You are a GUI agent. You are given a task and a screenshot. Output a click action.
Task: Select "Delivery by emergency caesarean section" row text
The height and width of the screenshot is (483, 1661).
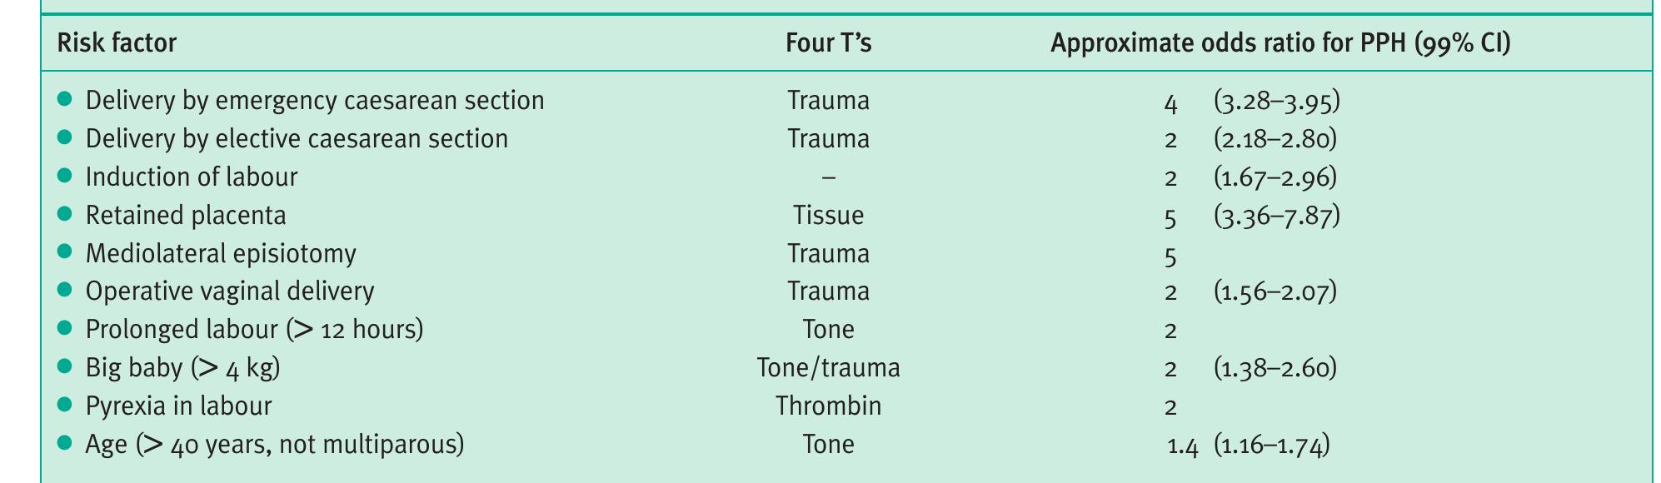point(315,101)
